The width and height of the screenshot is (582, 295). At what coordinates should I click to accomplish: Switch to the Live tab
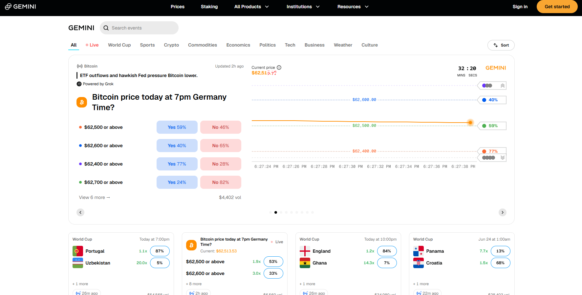(92, 45)
